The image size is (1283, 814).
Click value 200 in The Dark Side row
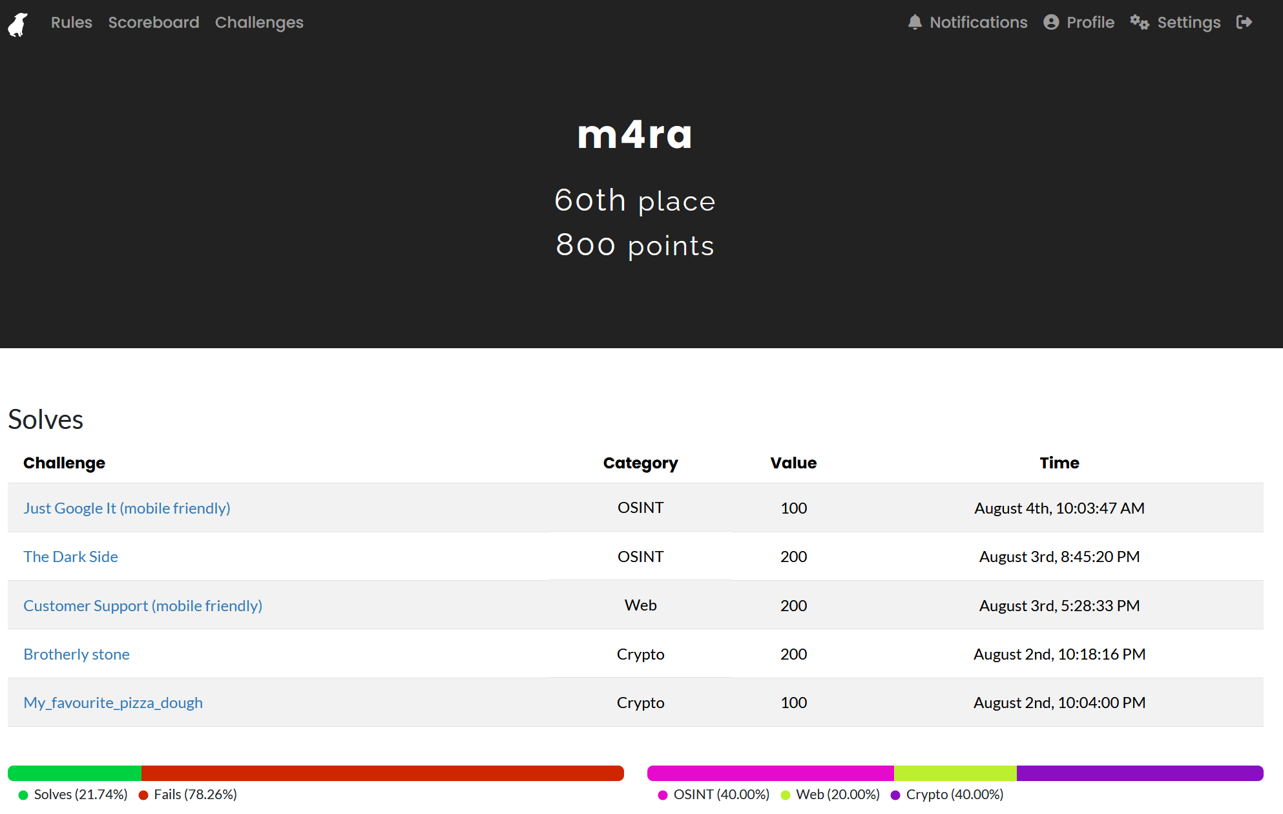pos(793,557)
